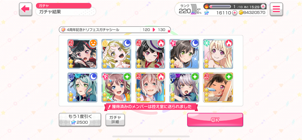Select the blonde girl card with moon attribute
Image resolution: width=302 pixels, height=140 pixels.
[116, 54]
